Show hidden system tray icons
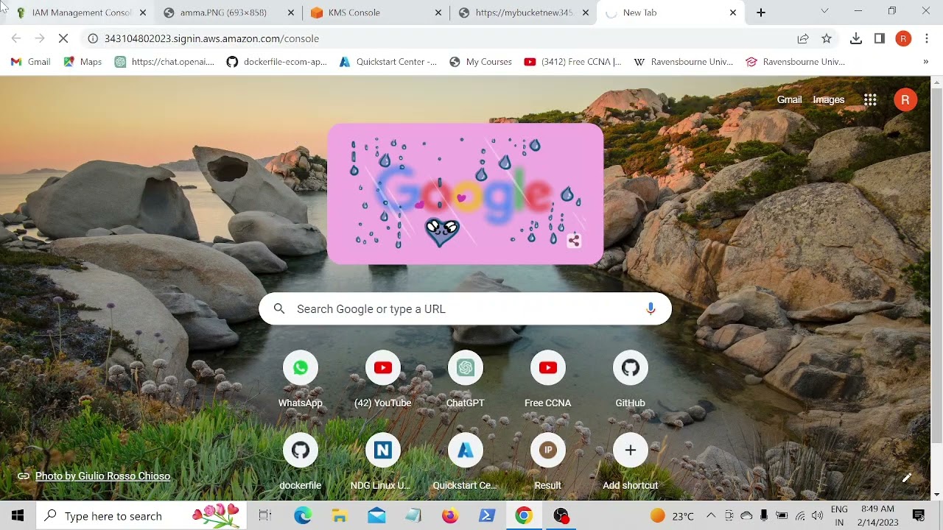This screenshot has width=943, height=530. (711, 516)
